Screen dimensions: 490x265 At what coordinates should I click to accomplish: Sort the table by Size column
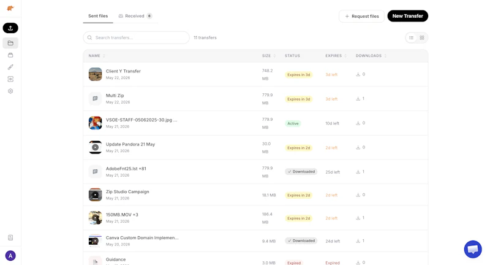click(x=269, y=56)
